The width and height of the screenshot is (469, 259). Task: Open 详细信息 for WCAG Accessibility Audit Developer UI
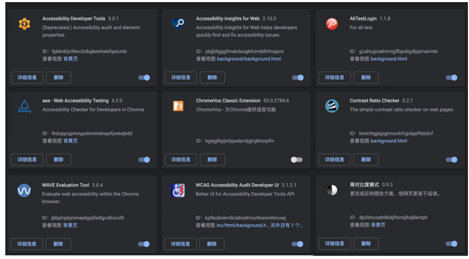click(181, 244)
